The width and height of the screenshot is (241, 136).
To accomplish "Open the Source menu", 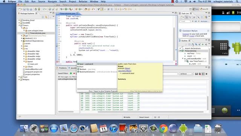I will (42, 2).
